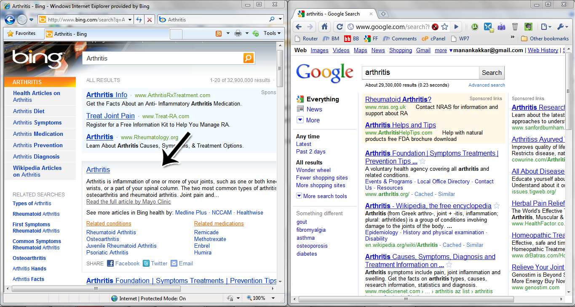This screenshot has width=575, height=307.
Task: Click Bing search input field
Action: (x=163, y=58)
